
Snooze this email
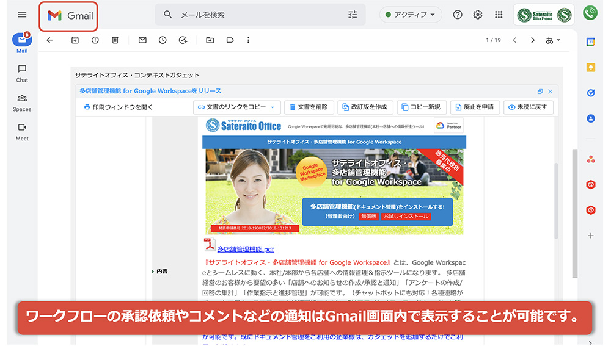click(163, 40)
